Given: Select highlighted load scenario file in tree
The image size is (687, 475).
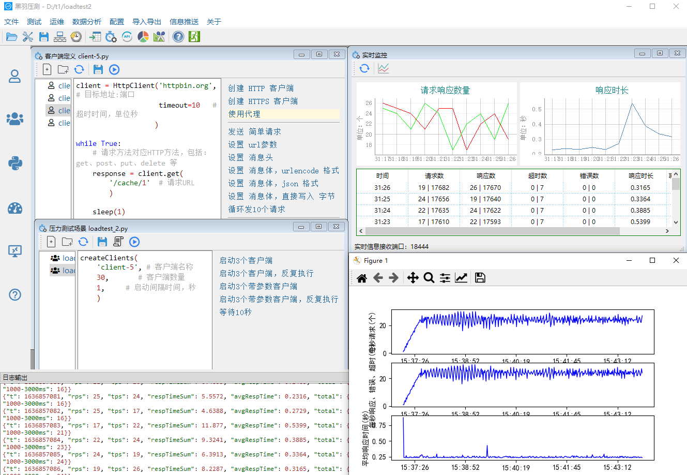Looking at the screenshot, I should (x=63, y=270).
